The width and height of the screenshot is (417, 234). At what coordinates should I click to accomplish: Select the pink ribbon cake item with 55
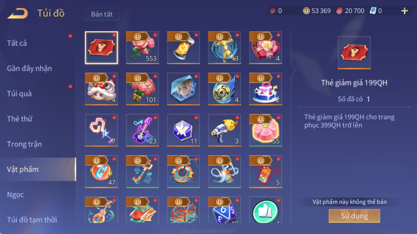click(266, 130)
